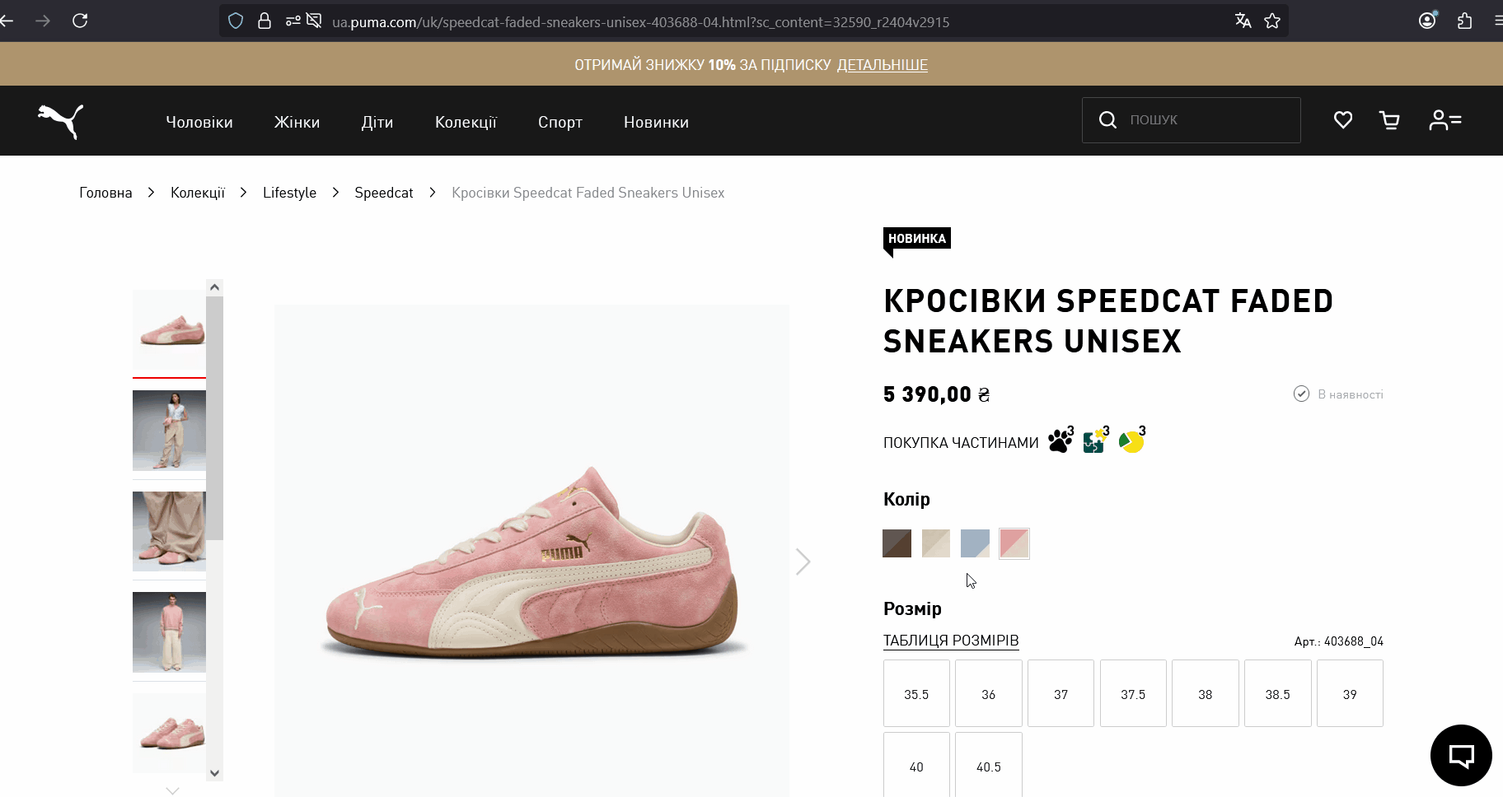Open the Спорт menu

[560, 121]
